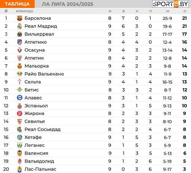Open the SPORT5.BY logo link
Screen dimensions: 191x173
(x=170, y=4)
